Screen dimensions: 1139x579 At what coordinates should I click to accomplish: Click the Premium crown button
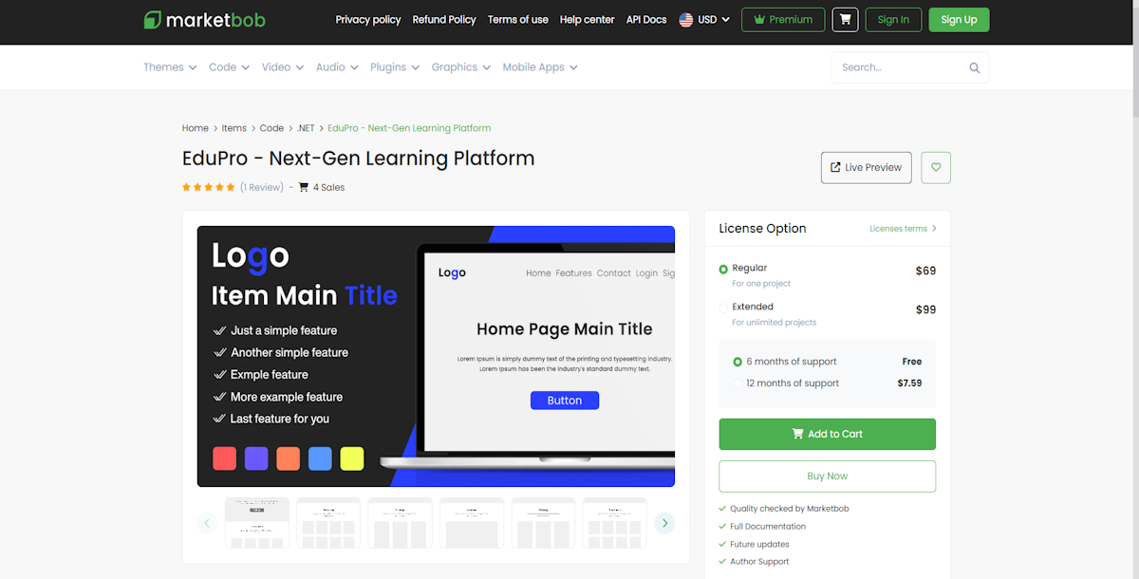[x=782, y=20]
